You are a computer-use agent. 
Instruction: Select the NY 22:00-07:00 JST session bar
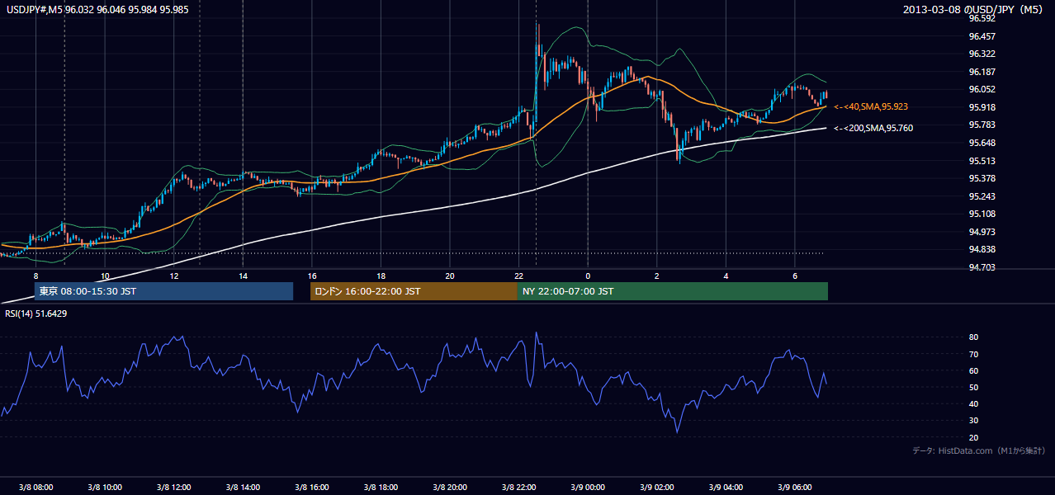673,291
